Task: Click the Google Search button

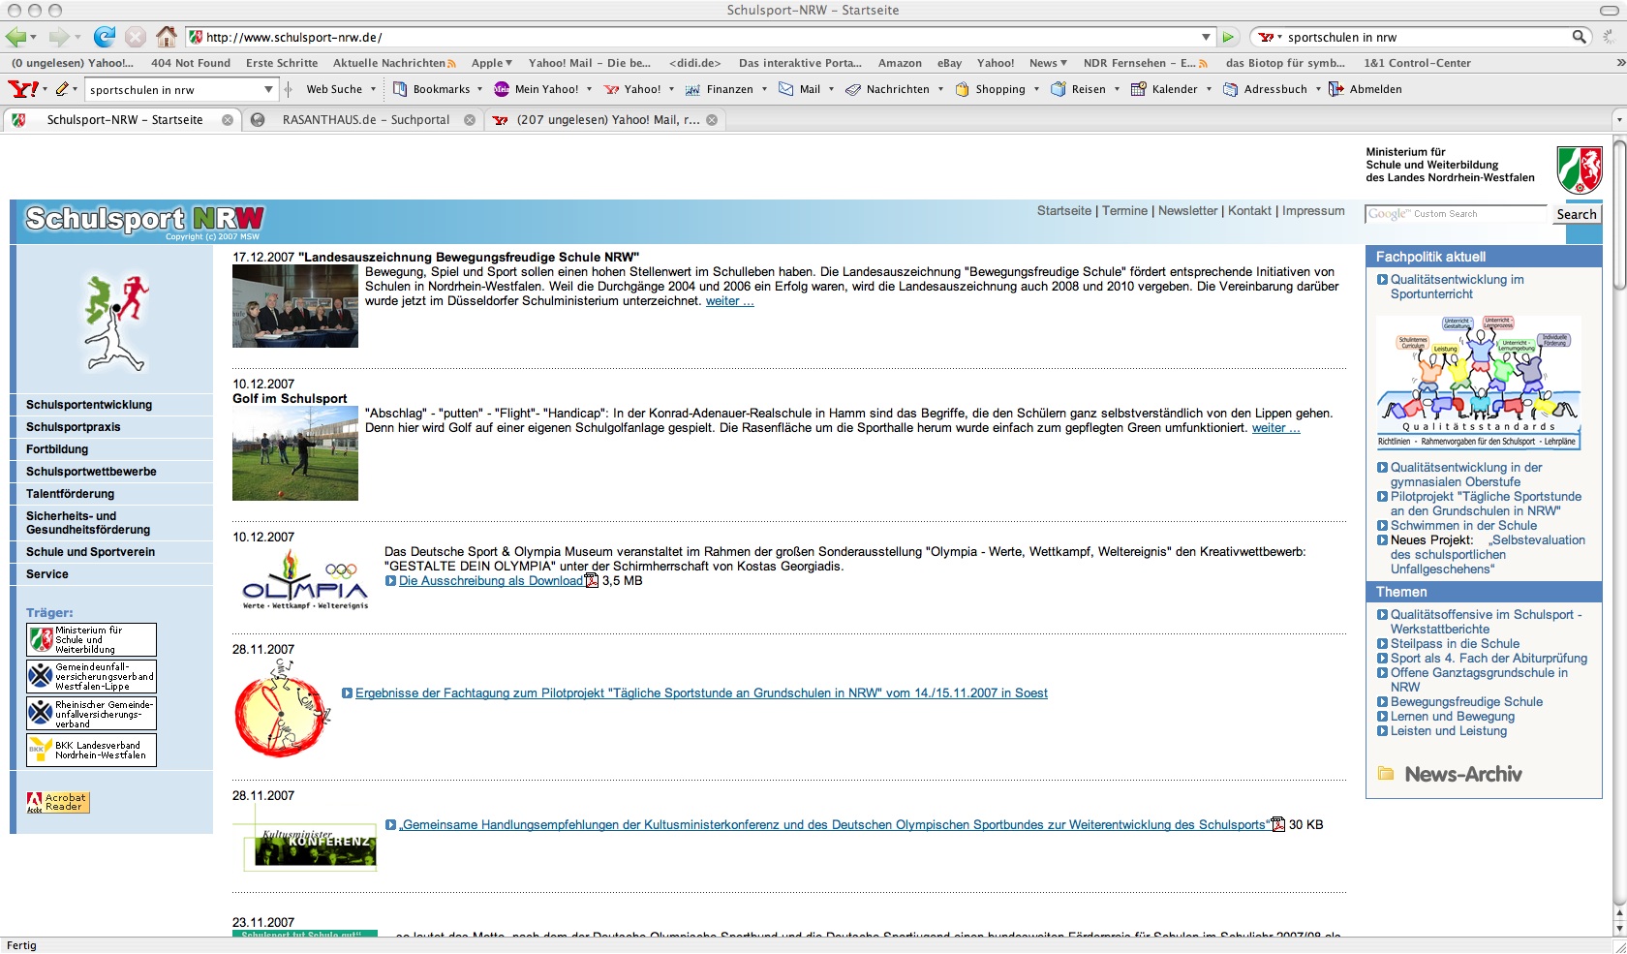Action: 1576,214
